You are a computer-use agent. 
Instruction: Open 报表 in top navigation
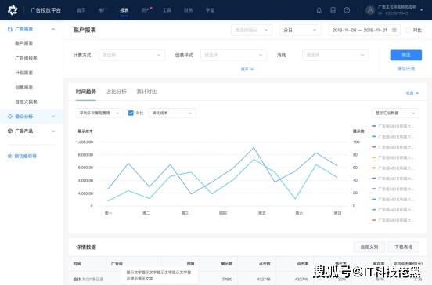coord(124,10)
